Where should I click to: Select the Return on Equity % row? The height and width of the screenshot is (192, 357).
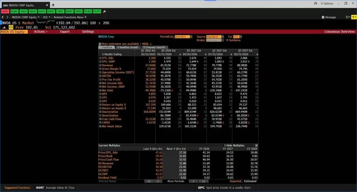(x=178, y=105)
